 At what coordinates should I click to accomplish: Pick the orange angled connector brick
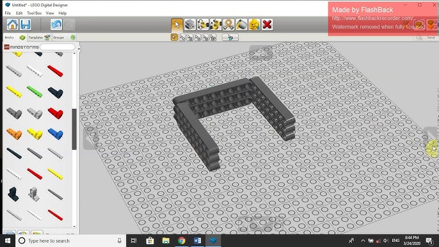tap(14, 134)
